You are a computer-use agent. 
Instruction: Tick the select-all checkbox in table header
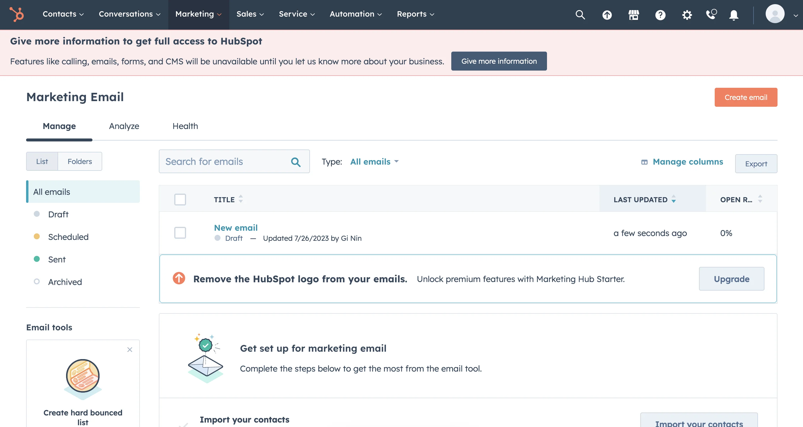[x=180, y=199]
